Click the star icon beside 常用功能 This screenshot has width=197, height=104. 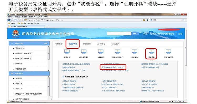click(x=12, y=44)
